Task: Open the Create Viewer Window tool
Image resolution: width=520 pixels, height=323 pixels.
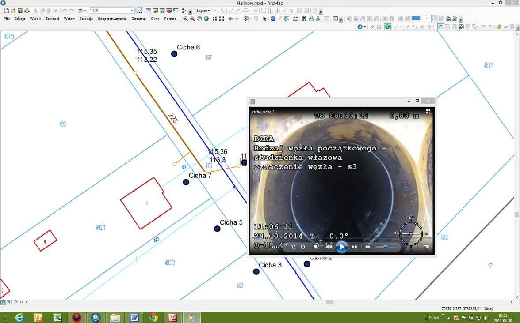Action: tap(335, 19)
